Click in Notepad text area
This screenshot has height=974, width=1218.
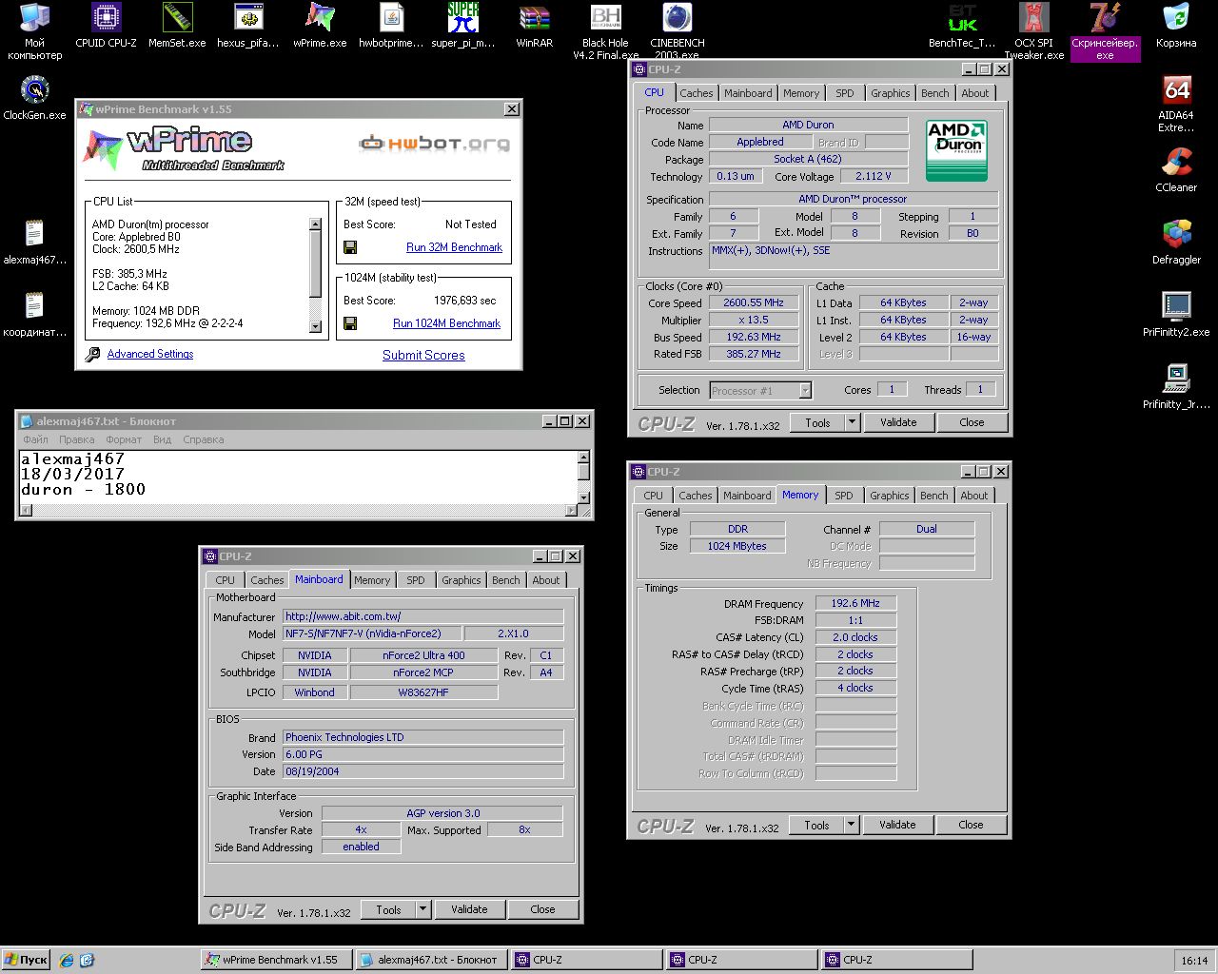coord(298,477)
